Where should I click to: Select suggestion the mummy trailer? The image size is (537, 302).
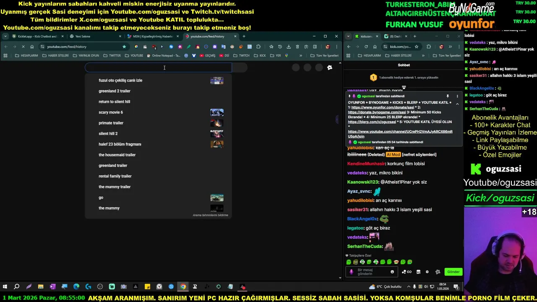(x=158, y=187)
